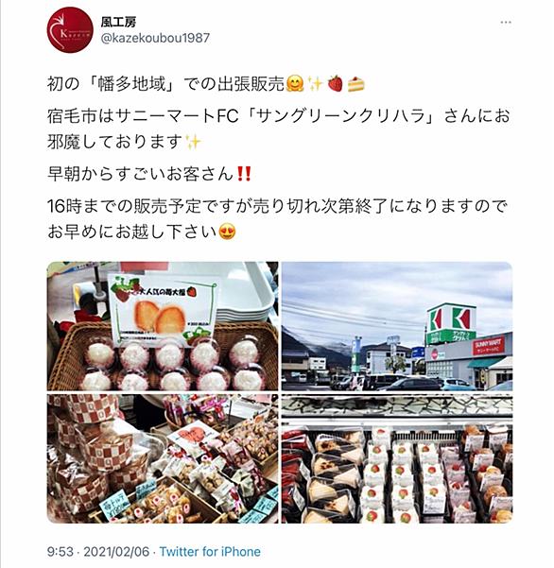
Task: Open the packaged baked goods photo
Action: 163,458
